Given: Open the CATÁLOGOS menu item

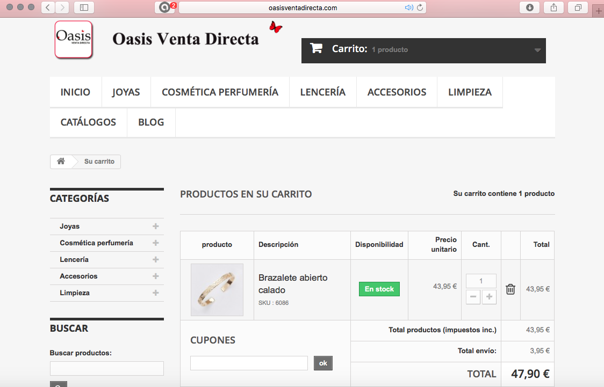Looking at the screenshot, I should (x=88, y=122).
